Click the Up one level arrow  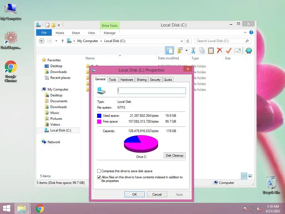63,41
